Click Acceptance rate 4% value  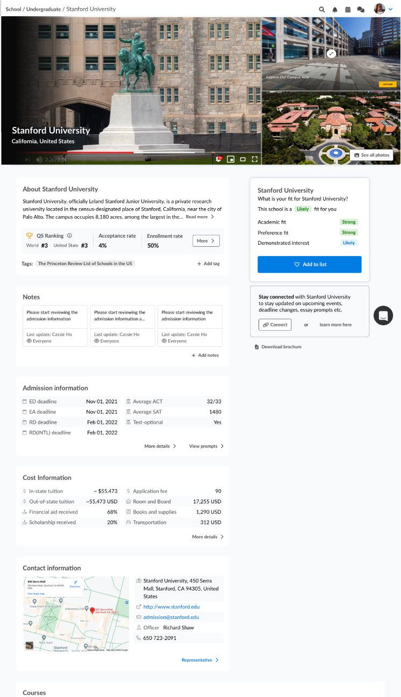tap(103, 245)
